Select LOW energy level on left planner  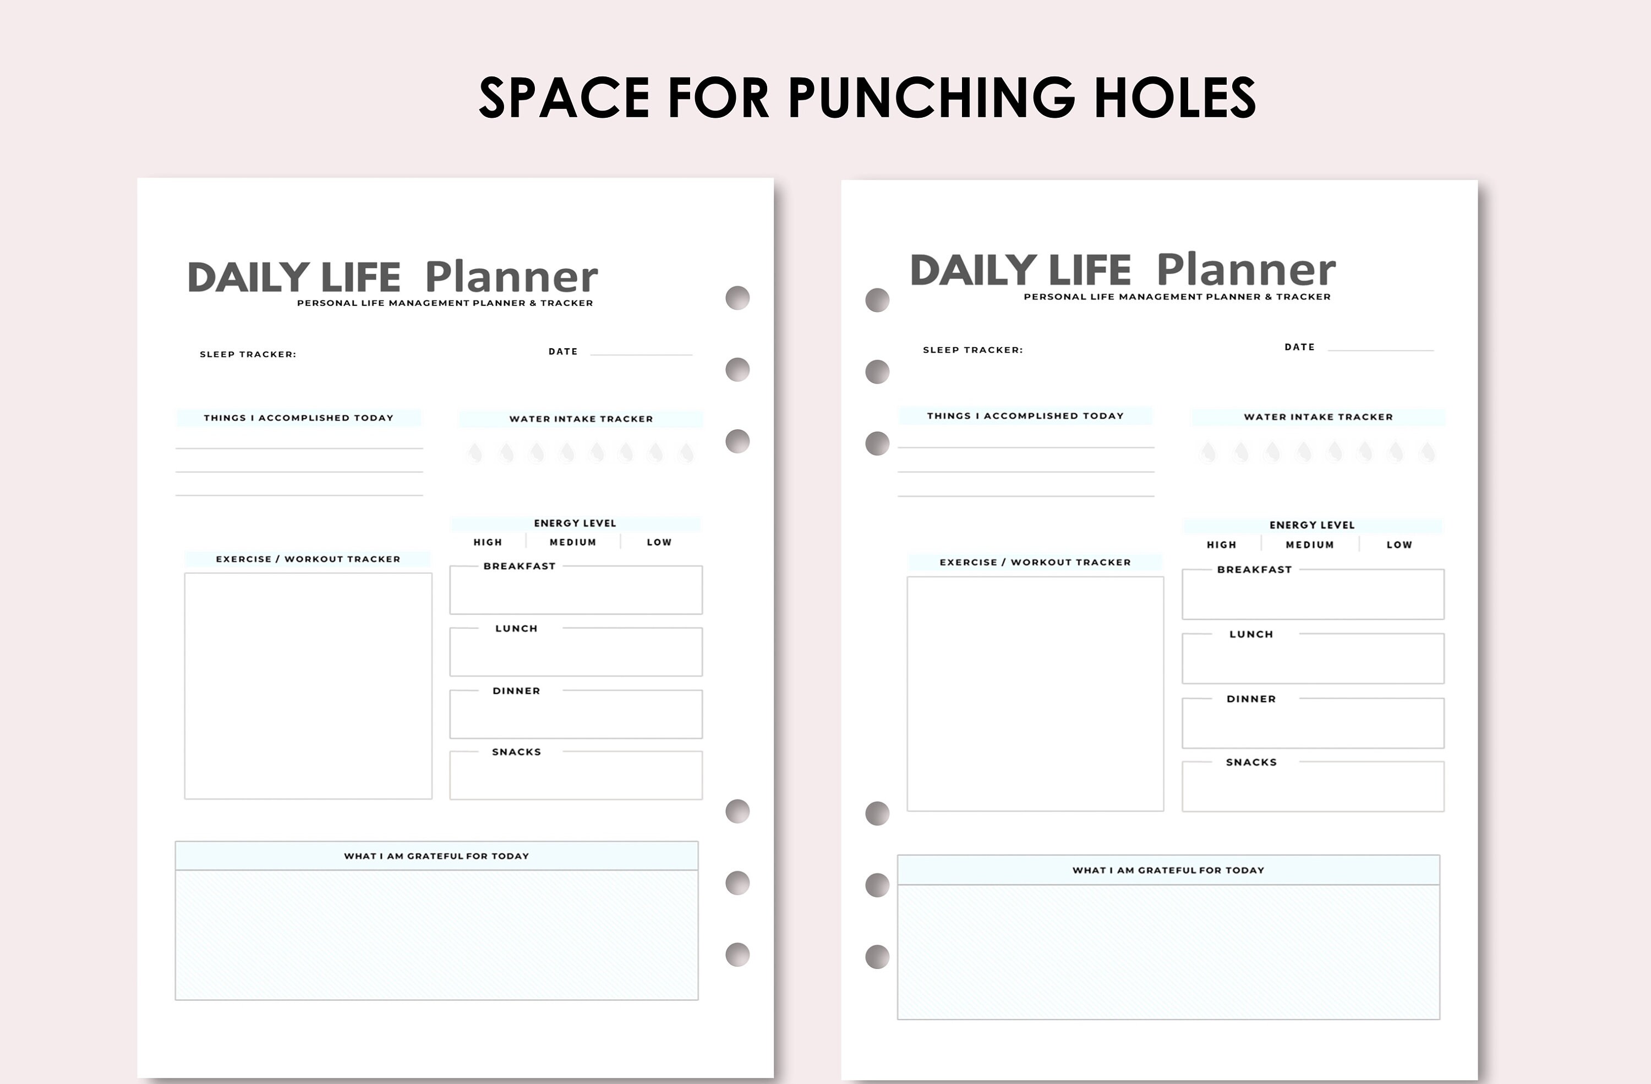click(658, 541)
